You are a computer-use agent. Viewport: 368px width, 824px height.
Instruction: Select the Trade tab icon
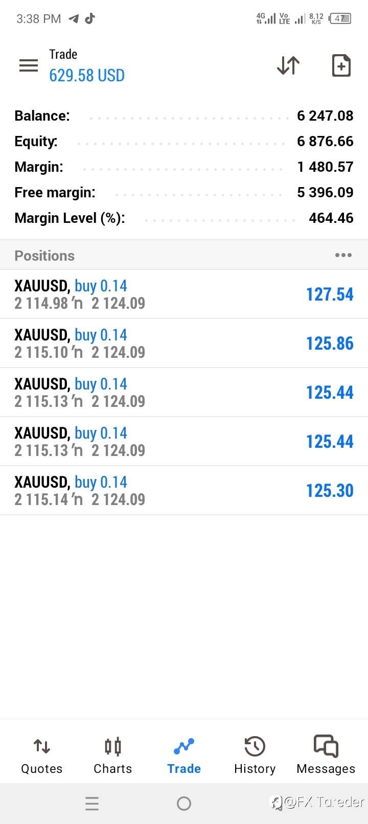[184, 747]
